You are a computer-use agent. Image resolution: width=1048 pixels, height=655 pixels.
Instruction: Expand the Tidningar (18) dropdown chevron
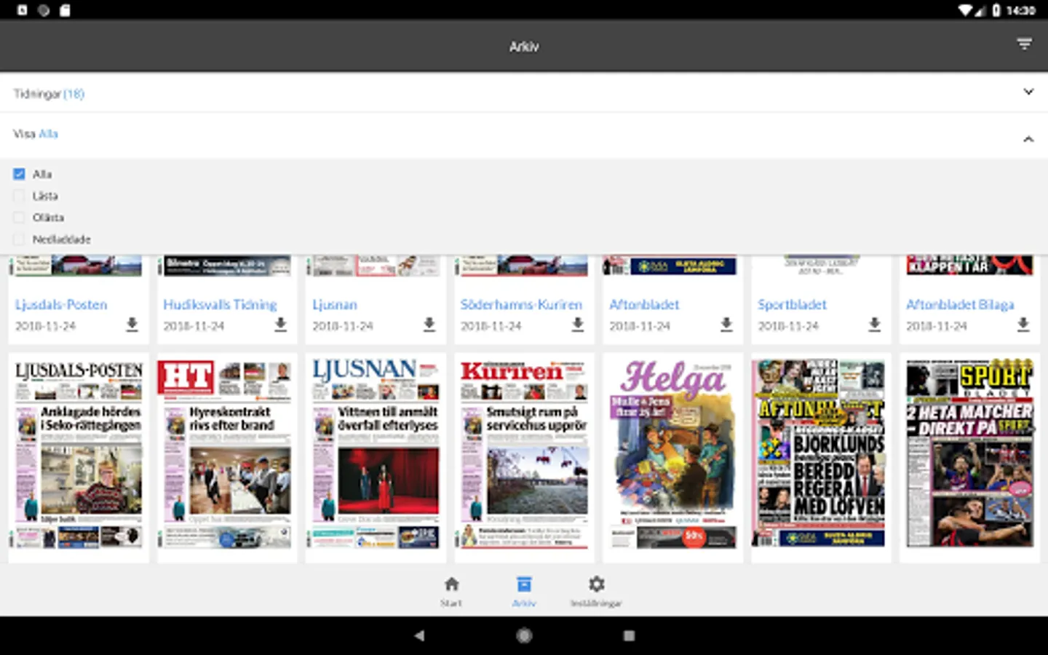point(1028,92)
